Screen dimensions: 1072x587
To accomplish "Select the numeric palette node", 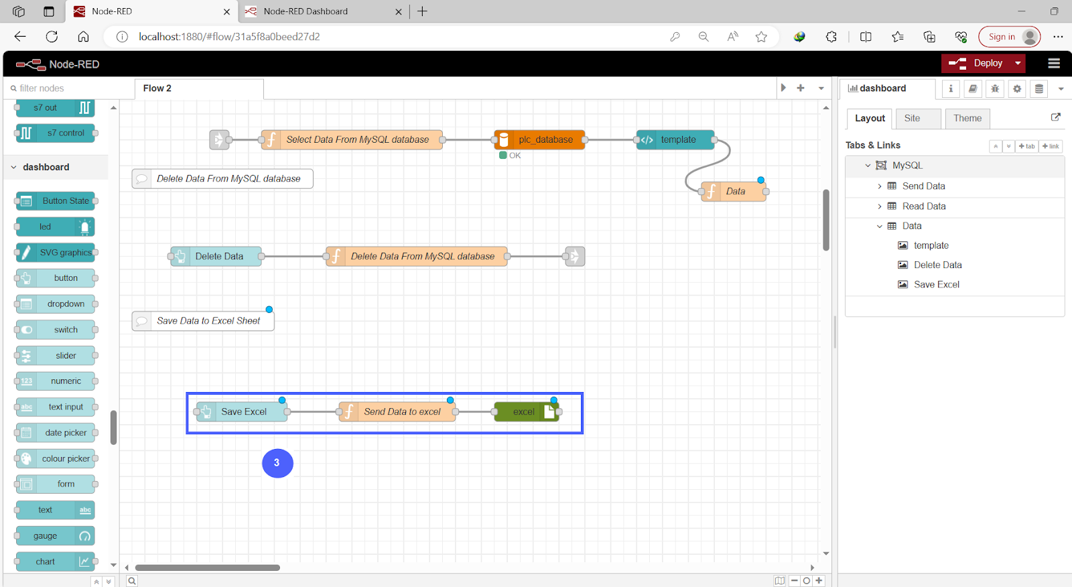I will 55,381.
